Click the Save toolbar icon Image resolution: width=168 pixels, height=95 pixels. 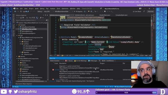click(x=26, y=12)
